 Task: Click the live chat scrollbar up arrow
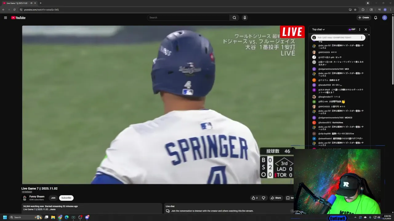369,35
